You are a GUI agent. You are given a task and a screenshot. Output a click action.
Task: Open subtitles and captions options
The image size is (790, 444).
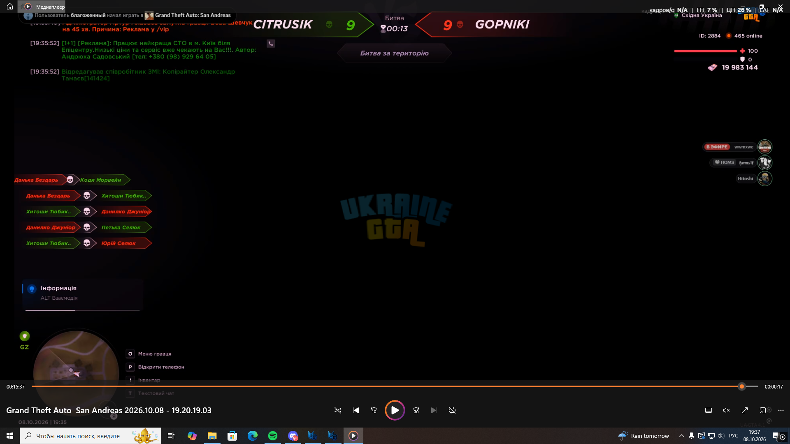point(709,410)
